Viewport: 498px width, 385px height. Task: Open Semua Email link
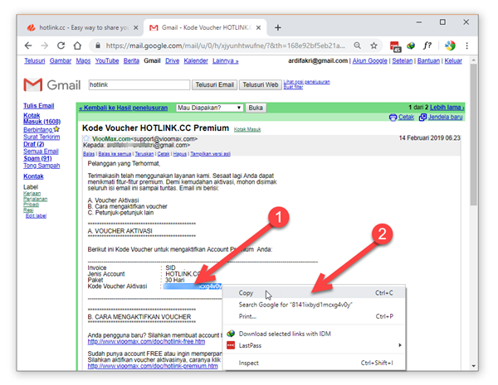41,152
